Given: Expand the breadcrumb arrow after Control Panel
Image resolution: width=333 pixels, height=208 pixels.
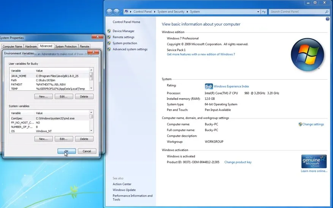Looking at the screenshot, I should 155,12.
